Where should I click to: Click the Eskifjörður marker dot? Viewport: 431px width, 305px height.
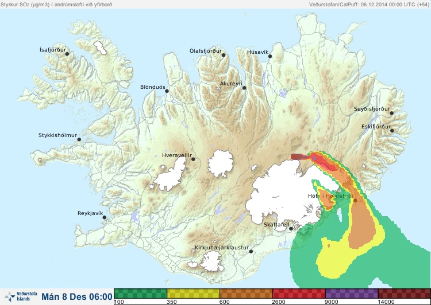tap(392, 131)
